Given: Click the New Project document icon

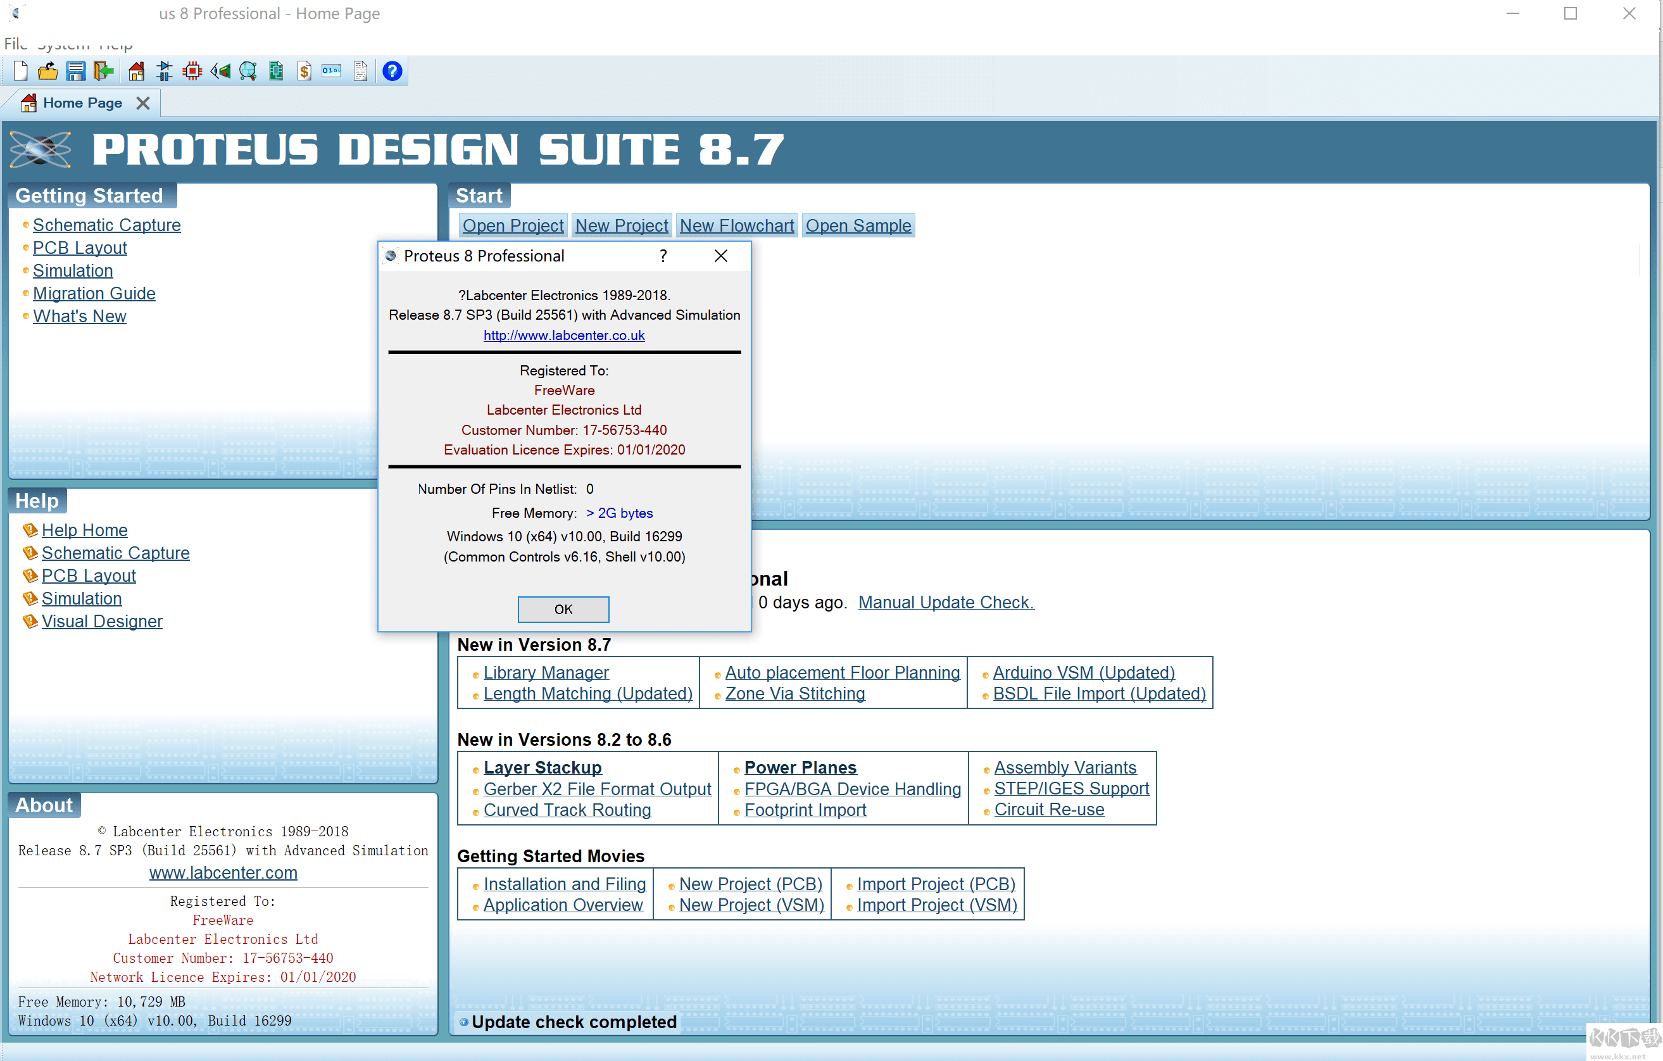Looking at the screenshot, I should coord(21,71).
